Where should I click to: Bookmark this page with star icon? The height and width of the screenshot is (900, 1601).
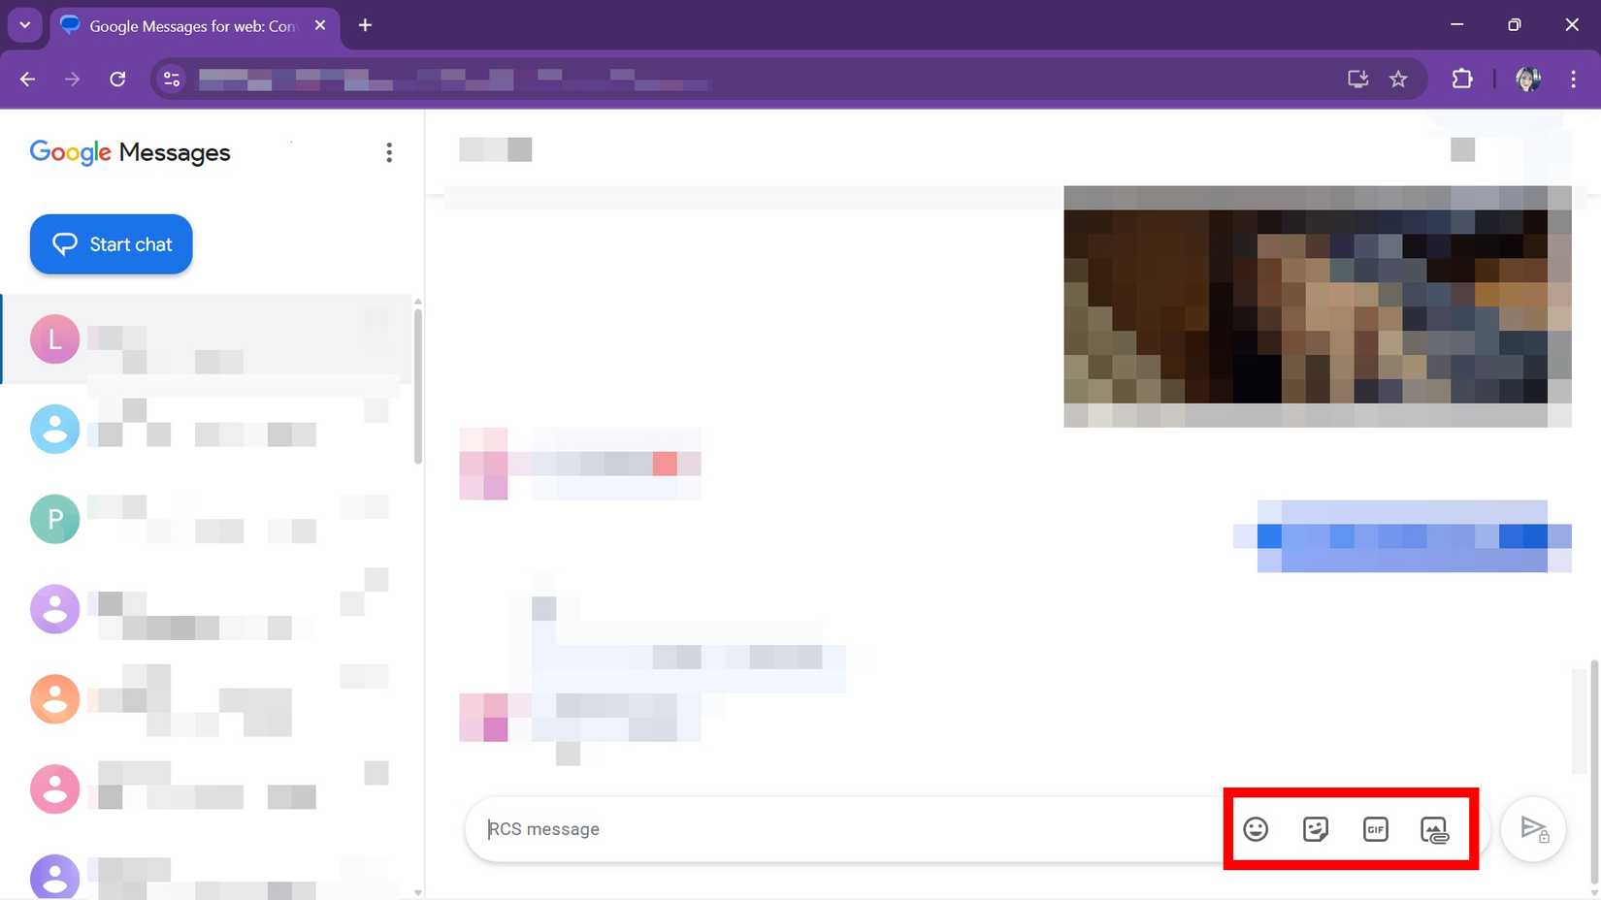click(1397, 80)
